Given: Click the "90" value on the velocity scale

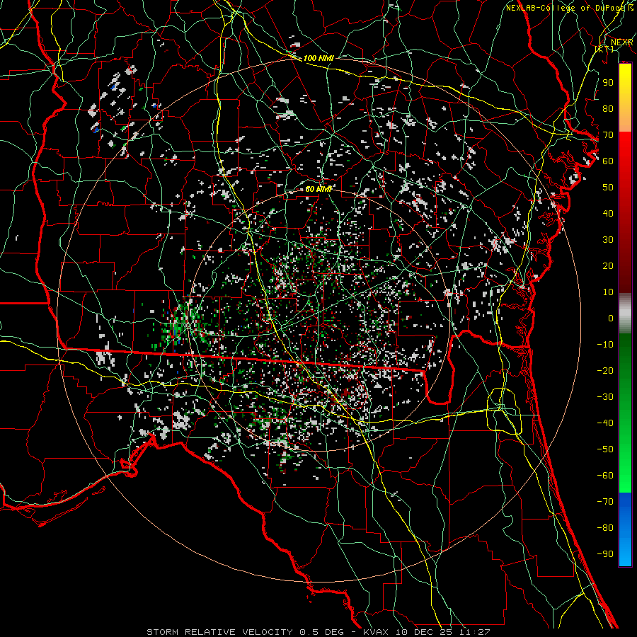Looking at the screenshot, I should (608, 83).
